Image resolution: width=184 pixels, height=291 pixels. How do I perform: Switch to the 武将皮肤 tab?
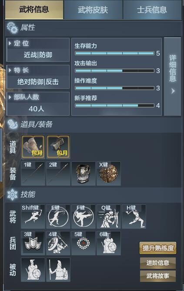pos(93,10)
